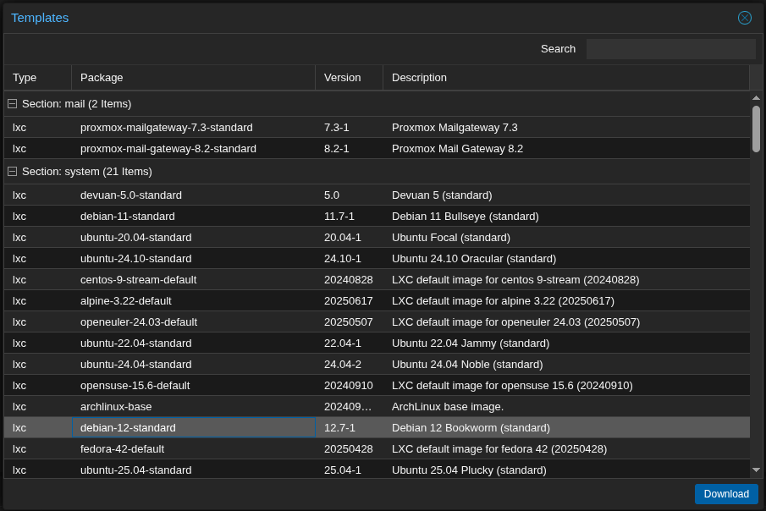The width and height of the screenshot is (766, 511).
Task: Click the 'Debian 11 Bullseye (standard)' description
Action: 466,217
